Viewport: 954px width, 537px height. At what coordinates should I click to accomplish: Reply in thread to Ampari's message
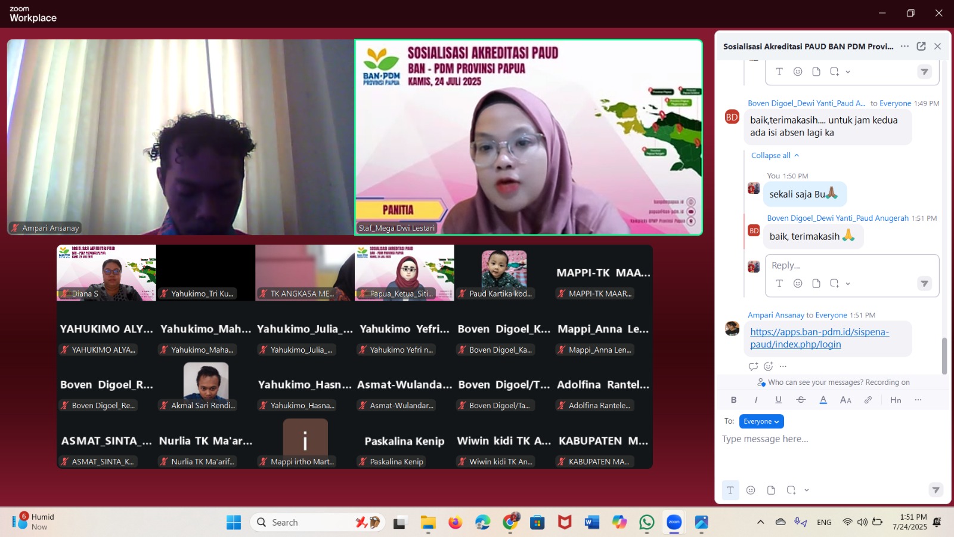click(x=753, y=366)
